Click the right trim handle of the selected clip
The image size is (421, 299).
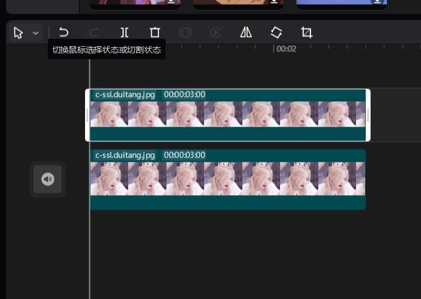click(x=368, y=115)
